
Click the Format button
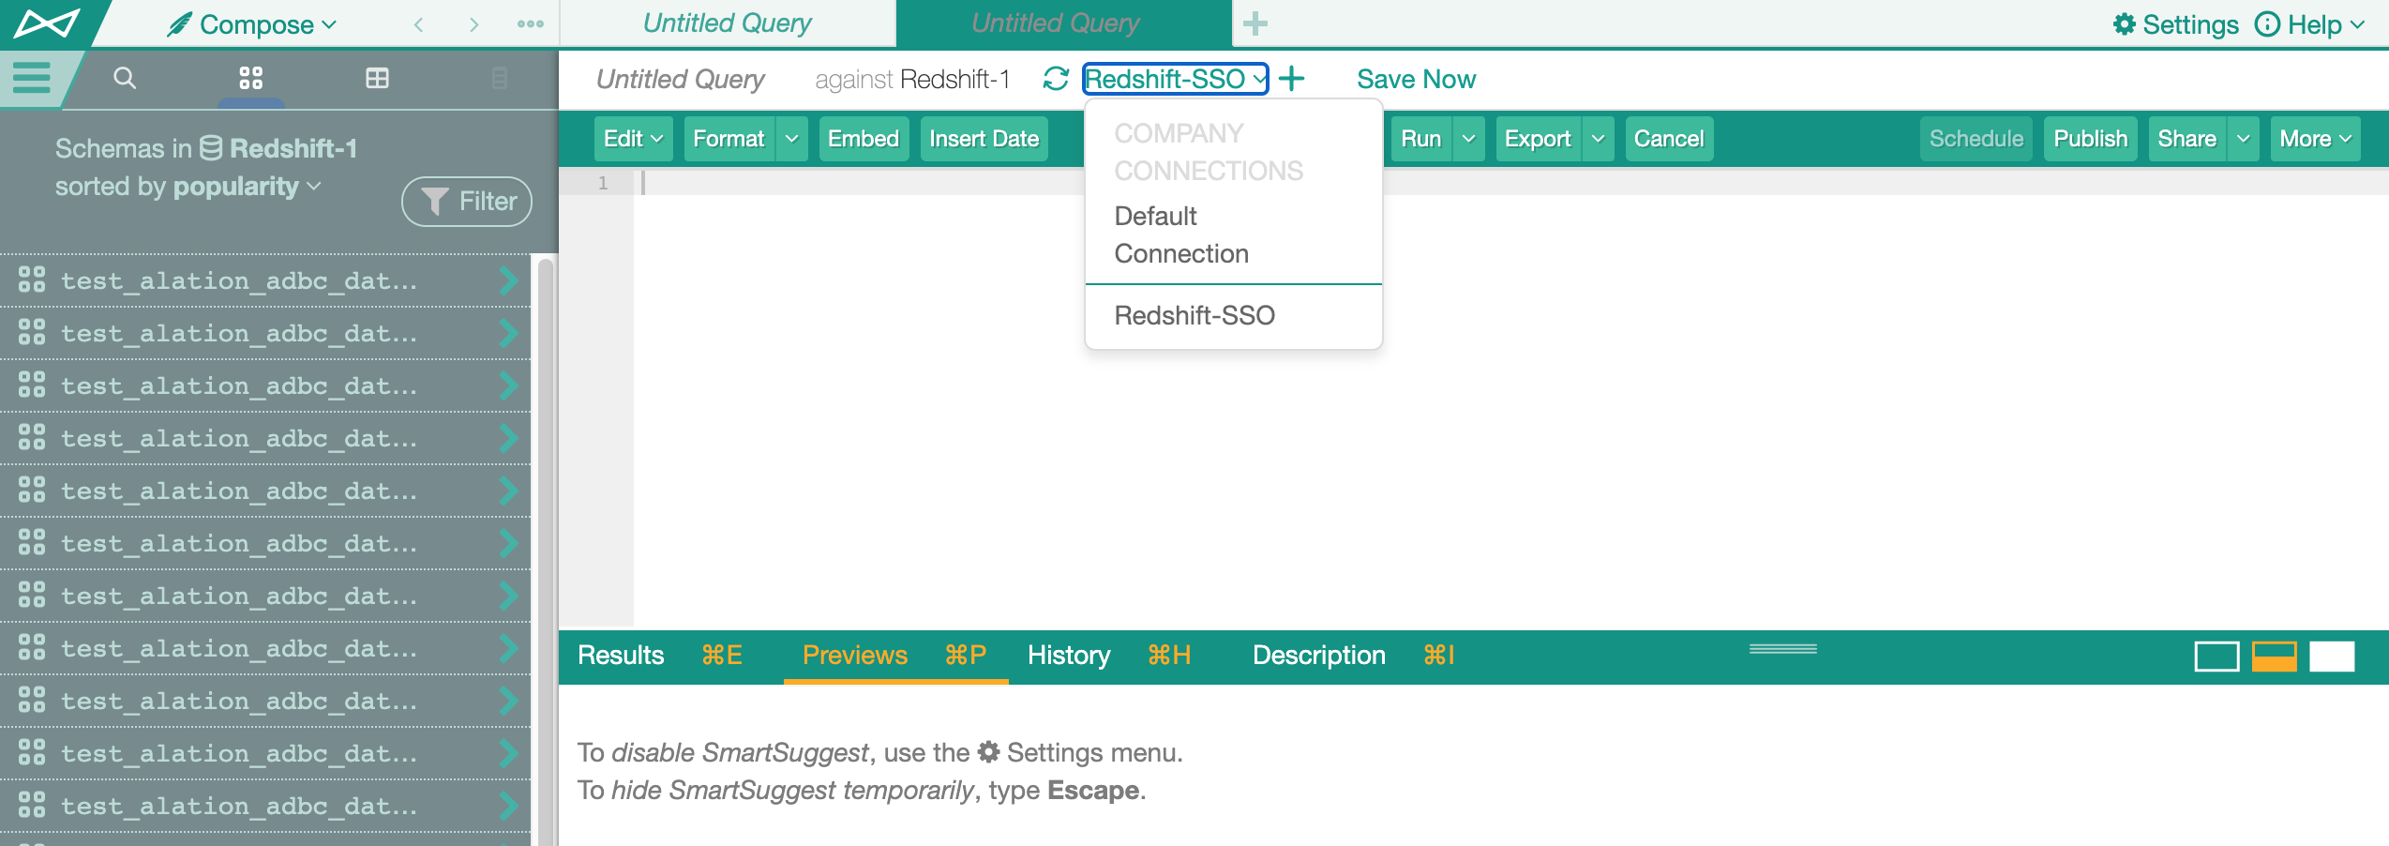729,139
